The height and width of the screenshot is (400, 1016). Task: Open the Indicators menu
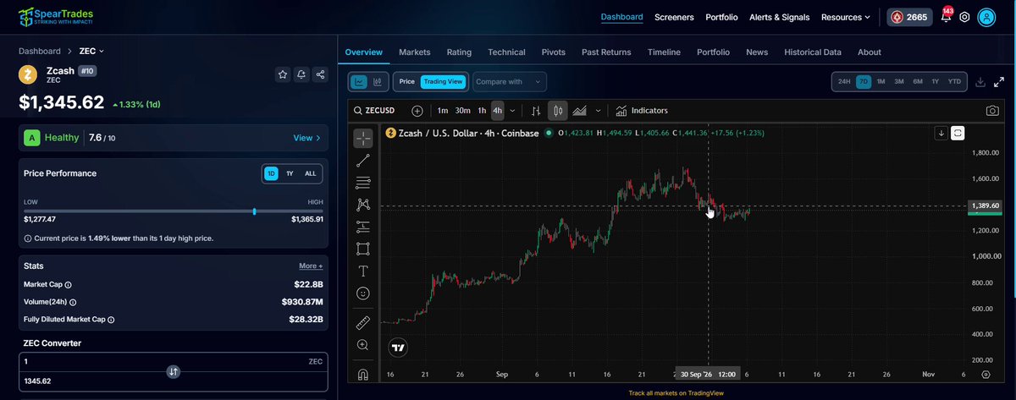(642, 111)
